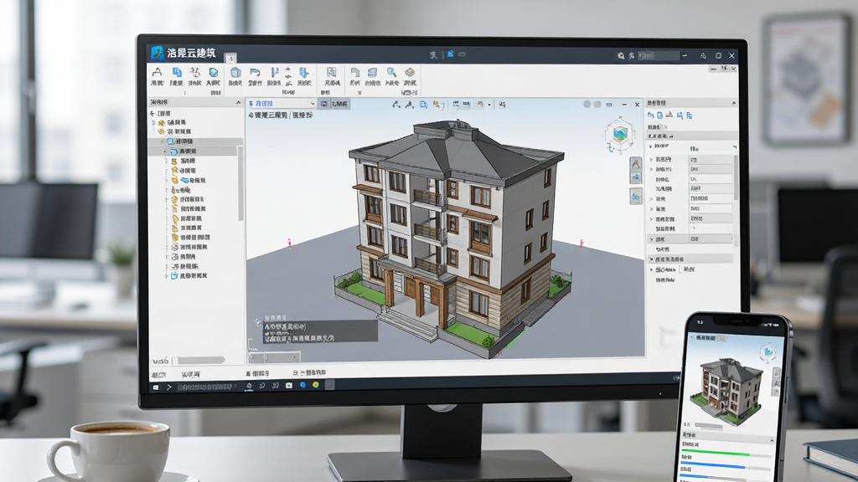Click the blue round arrow icon in the ribbon
858x482 pixels.
tap(214, 72)
